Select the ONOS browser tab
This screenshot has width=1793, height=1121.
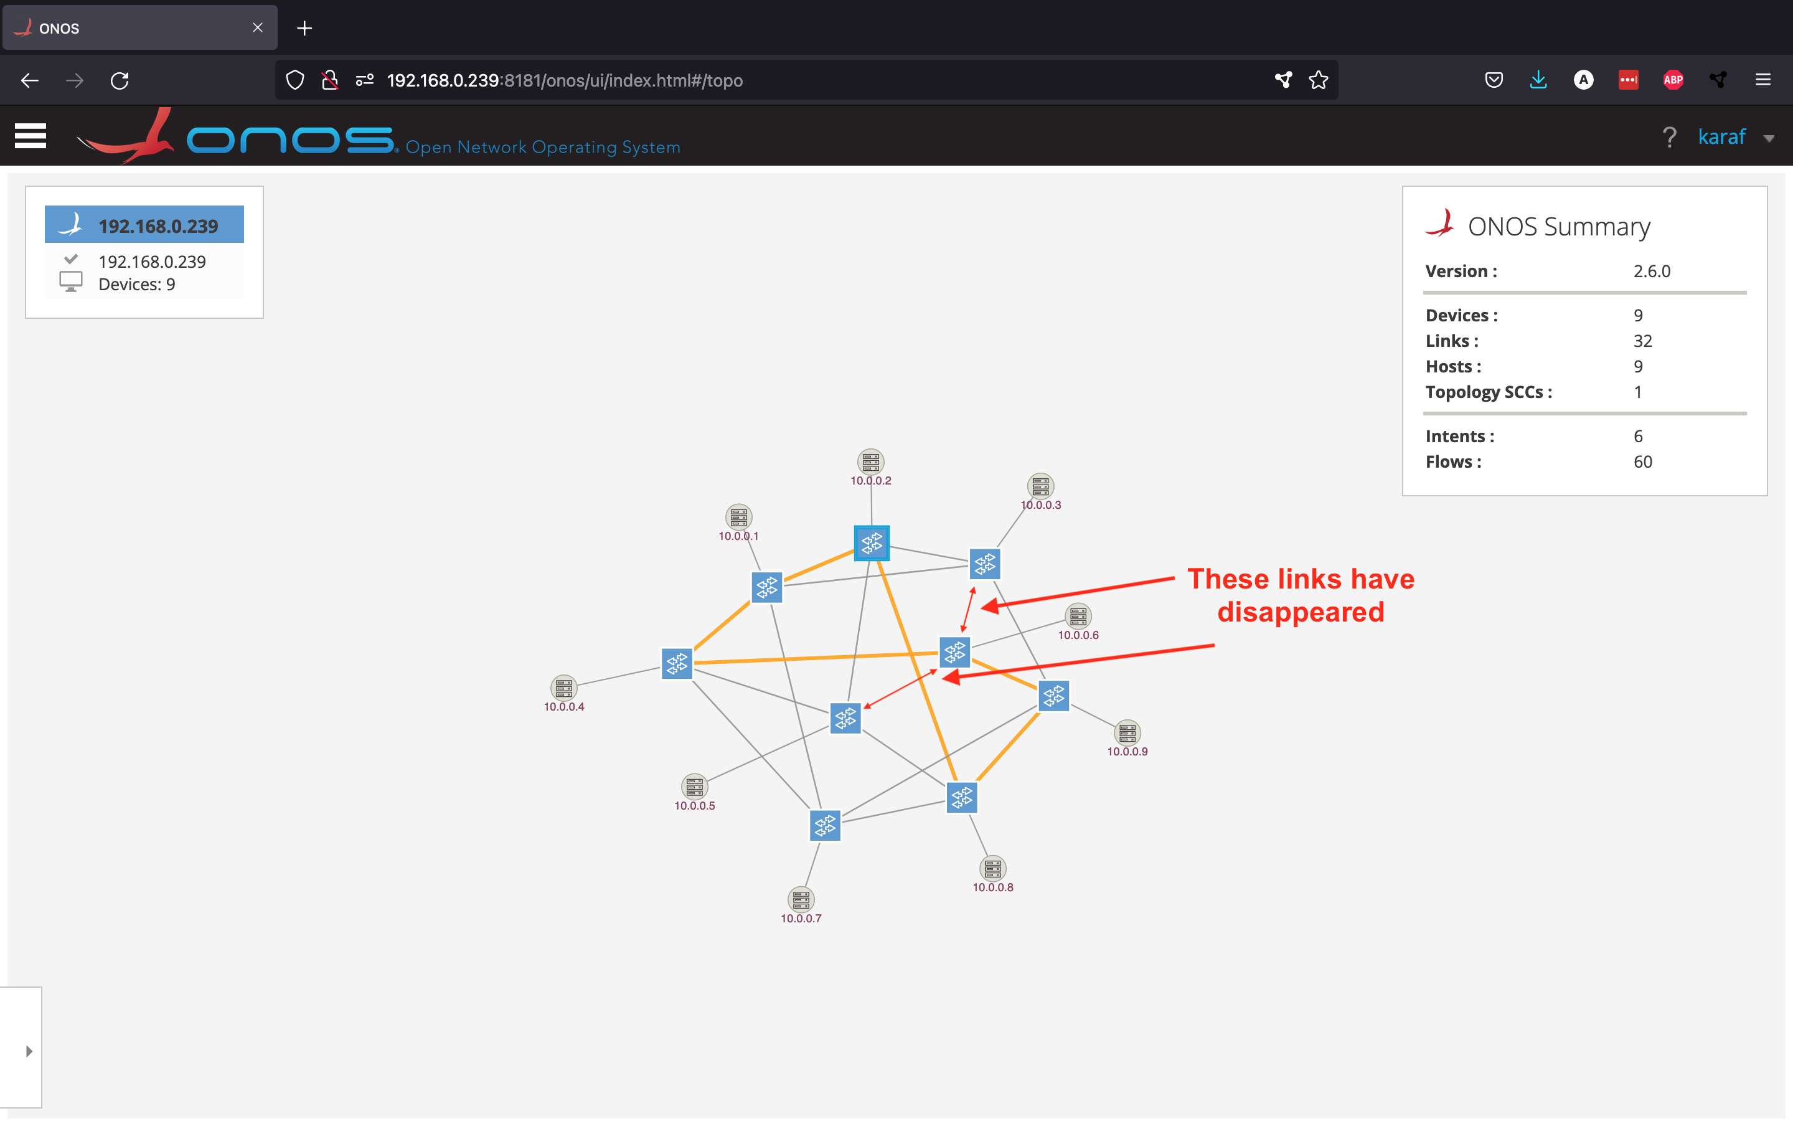coord(139,28)
